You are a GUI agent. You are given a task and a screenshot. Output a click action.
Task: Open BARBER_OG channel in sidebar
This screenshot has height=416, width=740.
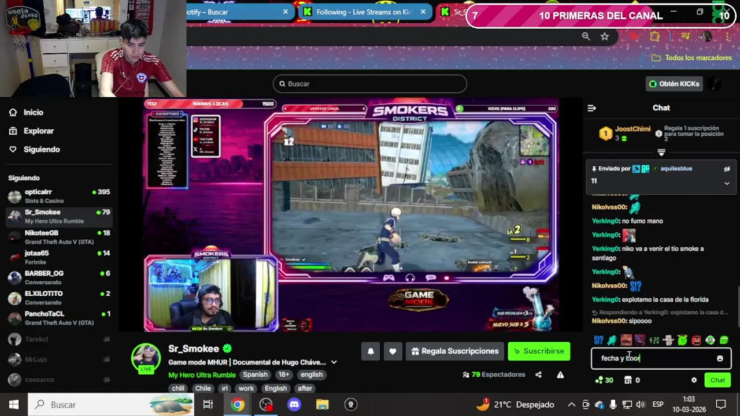click(x=58, y=277)
